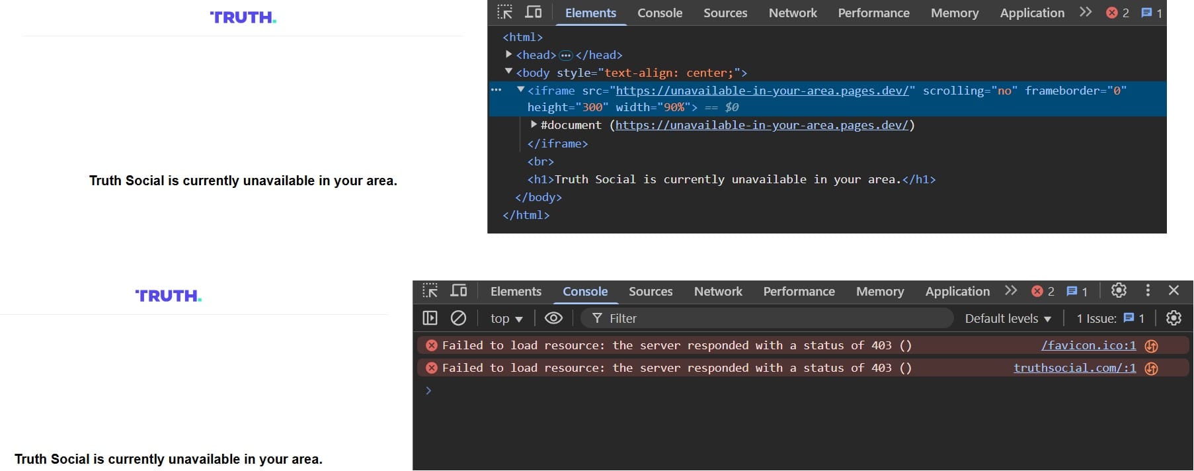Open the truthsocial.com/:1 source link

1074,368
